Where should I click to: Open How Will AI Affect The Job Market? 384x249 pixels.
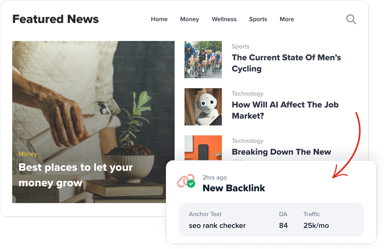pos(285,110)
